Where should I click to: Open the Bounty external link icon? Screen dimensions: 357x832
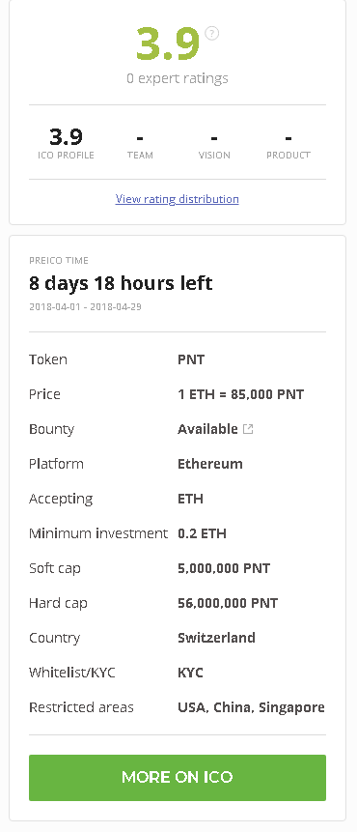(248, 429)
